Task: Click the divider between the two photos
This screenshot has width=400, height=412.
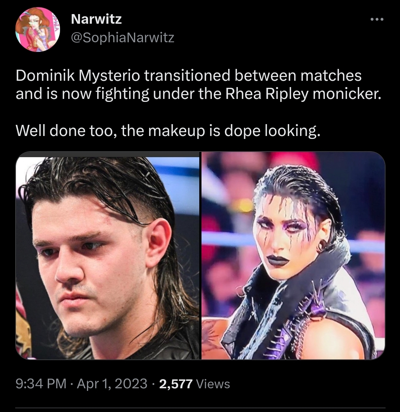Action: [x=200, y=255]
